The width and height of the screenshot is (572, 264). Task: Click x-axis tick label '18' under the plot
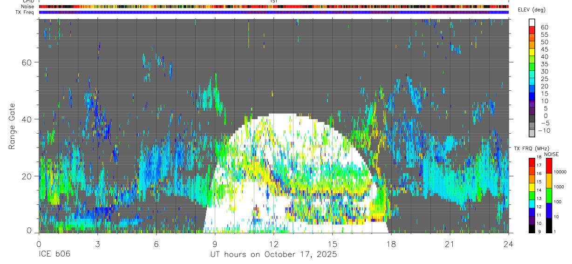pos(391,244)
